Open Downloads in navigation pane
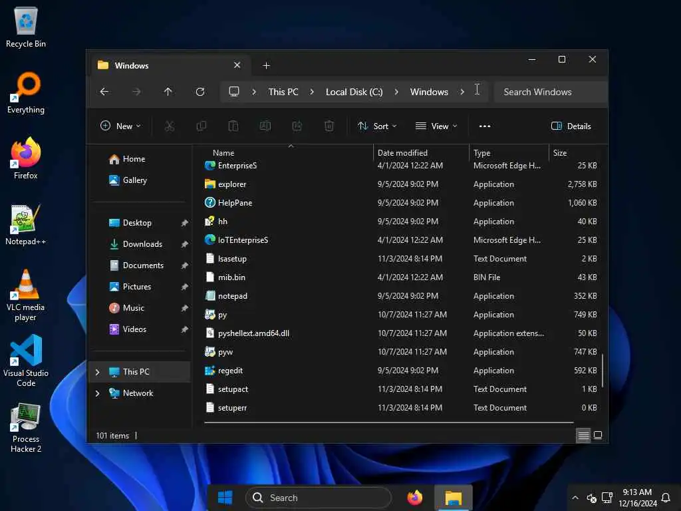The width and height of the screenshot is (681, 511). [142, 244]
